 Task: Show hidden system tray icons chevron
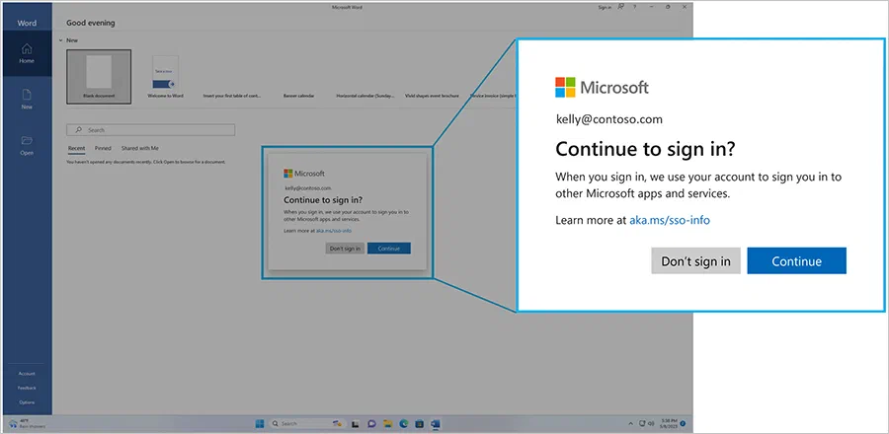(x=631, y=423)
